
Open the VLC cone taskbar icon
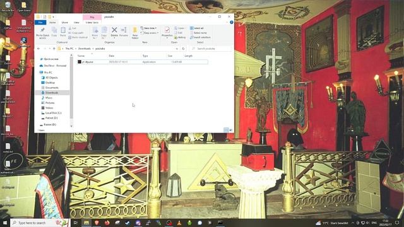179,223
